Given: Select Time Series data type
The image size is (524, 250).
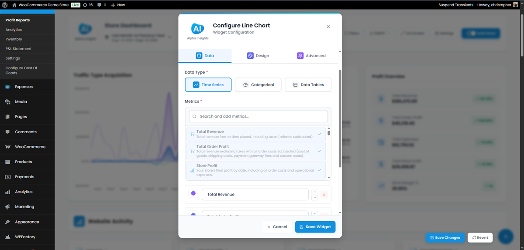Looking at the screenshot, I should click(208, 85).
